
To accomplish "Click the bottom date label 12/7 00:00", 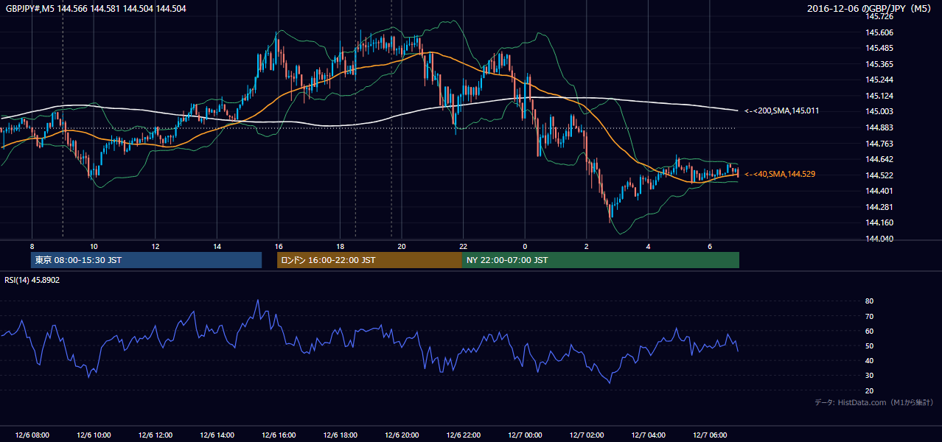I will pos(525,435).
